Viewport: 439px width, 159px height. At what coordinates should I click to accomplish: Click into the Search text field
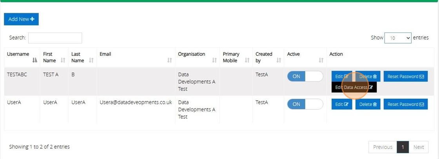click(55, 38)
